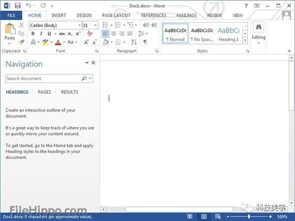Click the Multilevel List icon
The image size is (295, 221).
coord(131,25)
